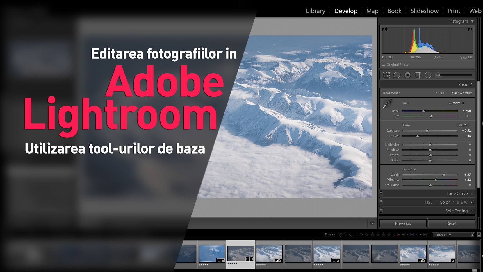
Task: Collapse the Histogram panel
Action: click(472, 21)
